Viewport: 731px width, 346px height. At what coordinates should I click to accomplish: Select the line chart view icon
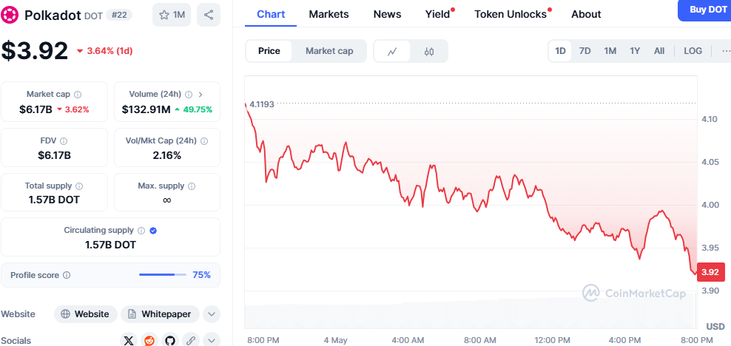tap(393, 51)
